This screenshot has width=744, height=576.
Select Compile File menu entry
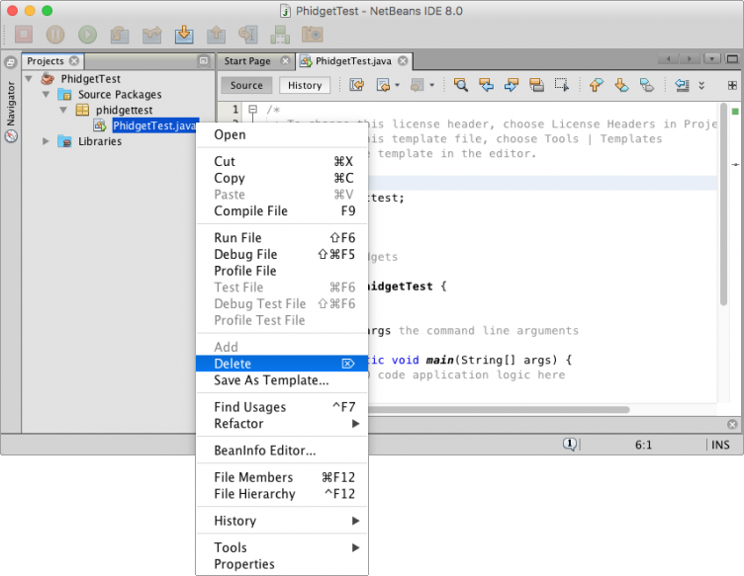[x=282, y=210]
